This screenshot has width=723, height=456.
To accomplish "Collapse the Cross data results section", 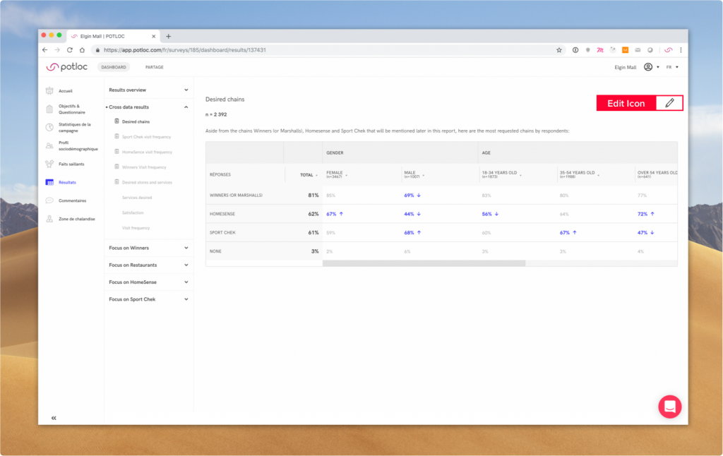I will point(148,107).
